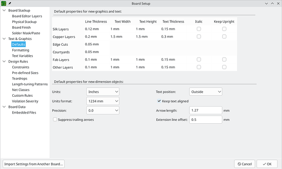The width and height of the screenshot is (282, 169).
Task: Open Custom Rules page
Action: [22, 96]
